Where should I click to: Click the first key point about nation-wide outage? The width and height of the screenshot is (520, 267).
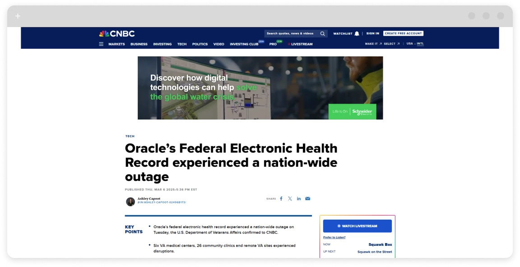(223, 230)
